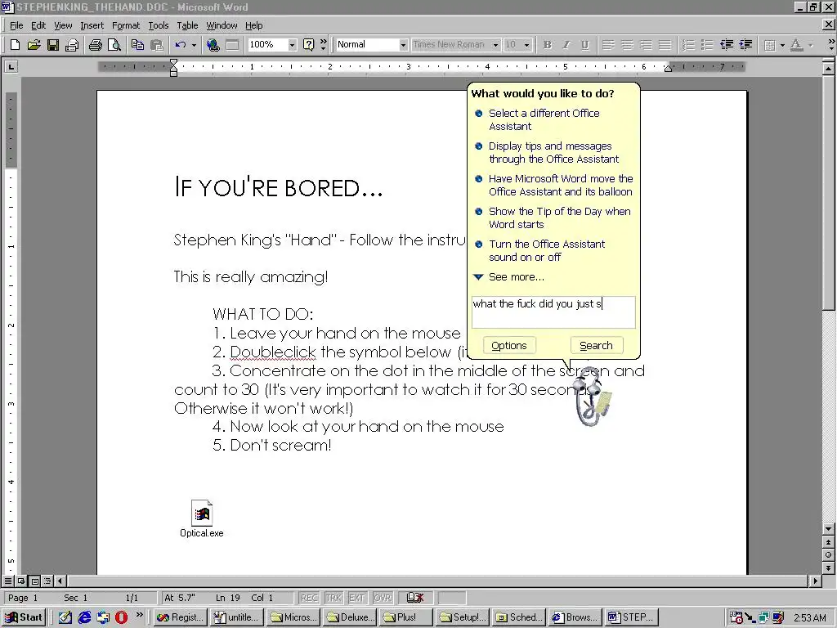
Task: Click the spelling and grammar status icon
Action: [x=414, y=598]
